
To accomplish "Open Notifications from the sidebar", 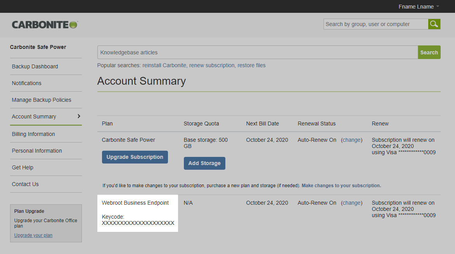I will pos(26,83).
